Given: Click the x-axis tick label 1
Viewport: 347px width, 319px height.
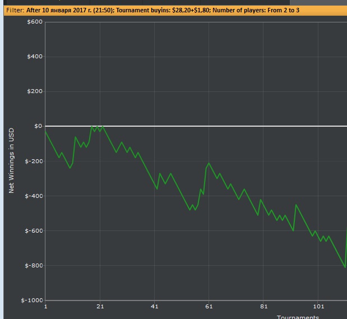Looking at the screenshot, I should click(x=45, y=307).
